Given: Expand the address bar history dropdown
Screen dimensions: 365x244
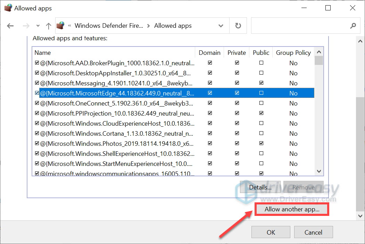Looking at the screenshot, I should [x=221, y=26].
